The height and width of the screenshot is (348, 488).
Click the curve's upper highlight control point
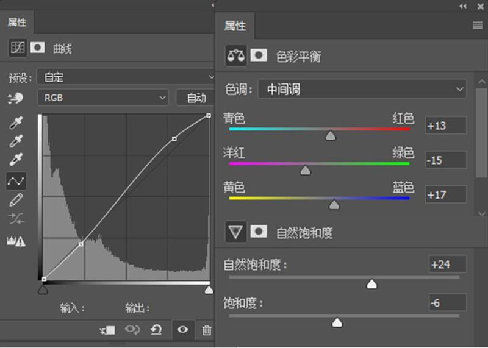(x=174, y=139)
